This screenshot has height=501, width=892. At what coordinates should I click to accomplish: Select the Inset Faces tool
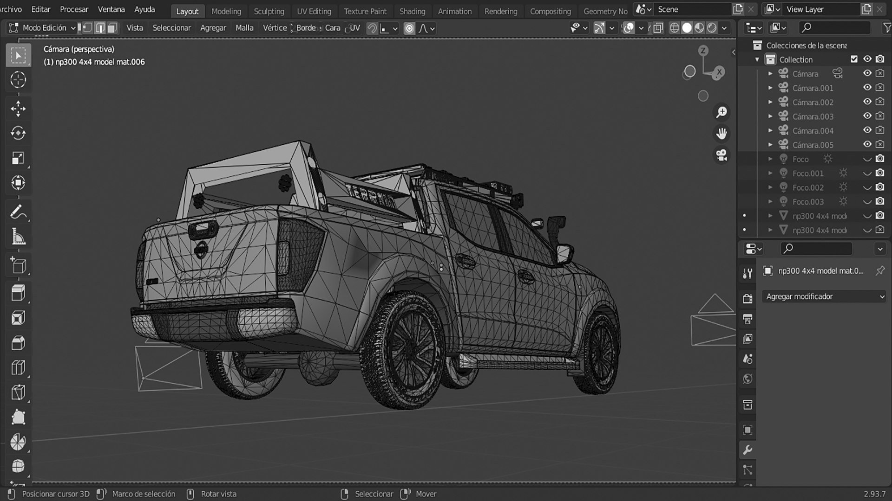18,318
